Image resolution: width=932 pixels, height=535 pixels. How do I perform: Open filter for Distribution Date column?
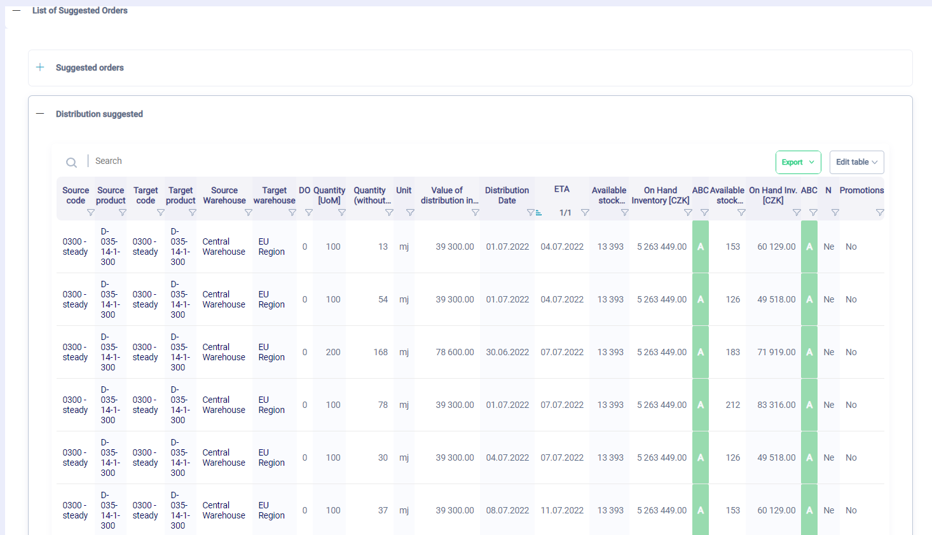coord(530,213)
